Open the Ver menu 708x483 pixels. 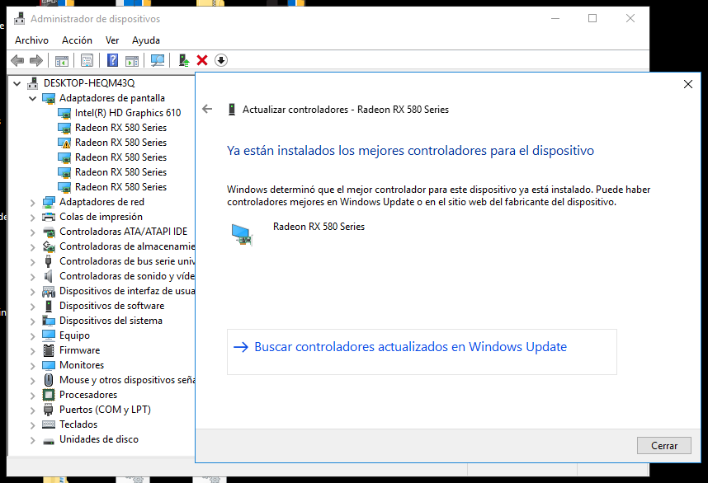[112, 40]
